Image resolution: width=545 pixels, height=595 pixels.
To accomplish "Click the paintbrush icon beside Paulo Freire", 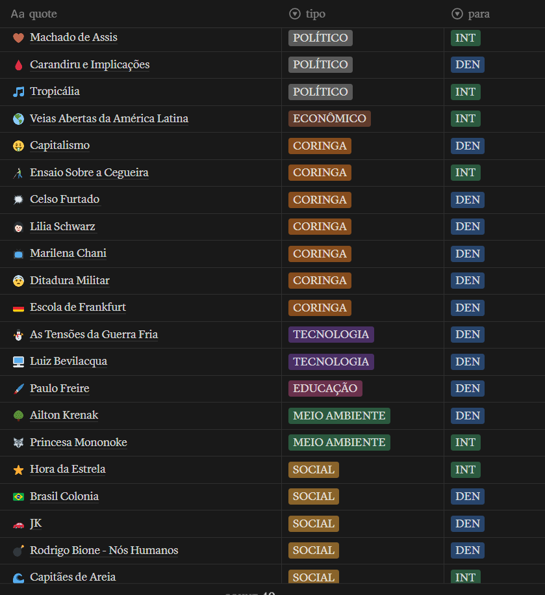I will (18, 389).
